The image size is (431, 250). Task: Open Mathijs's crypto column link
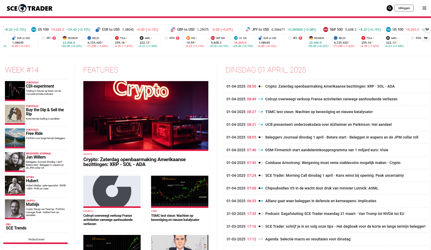point(33,204)
